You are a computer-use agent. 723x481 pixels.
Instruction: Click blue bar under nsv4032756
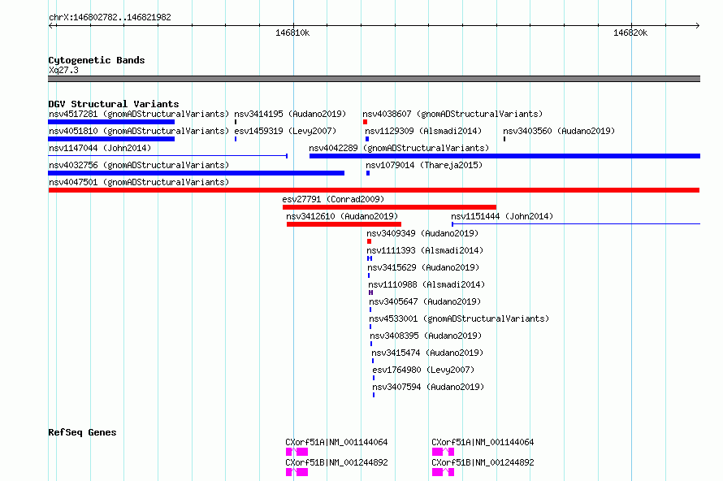tap(196, 173)
